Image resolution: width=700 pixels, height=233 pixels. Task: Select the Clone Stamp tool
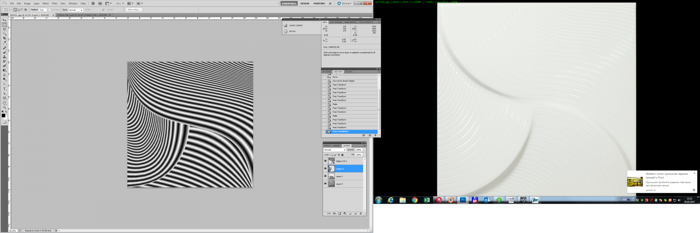point(5,57)
